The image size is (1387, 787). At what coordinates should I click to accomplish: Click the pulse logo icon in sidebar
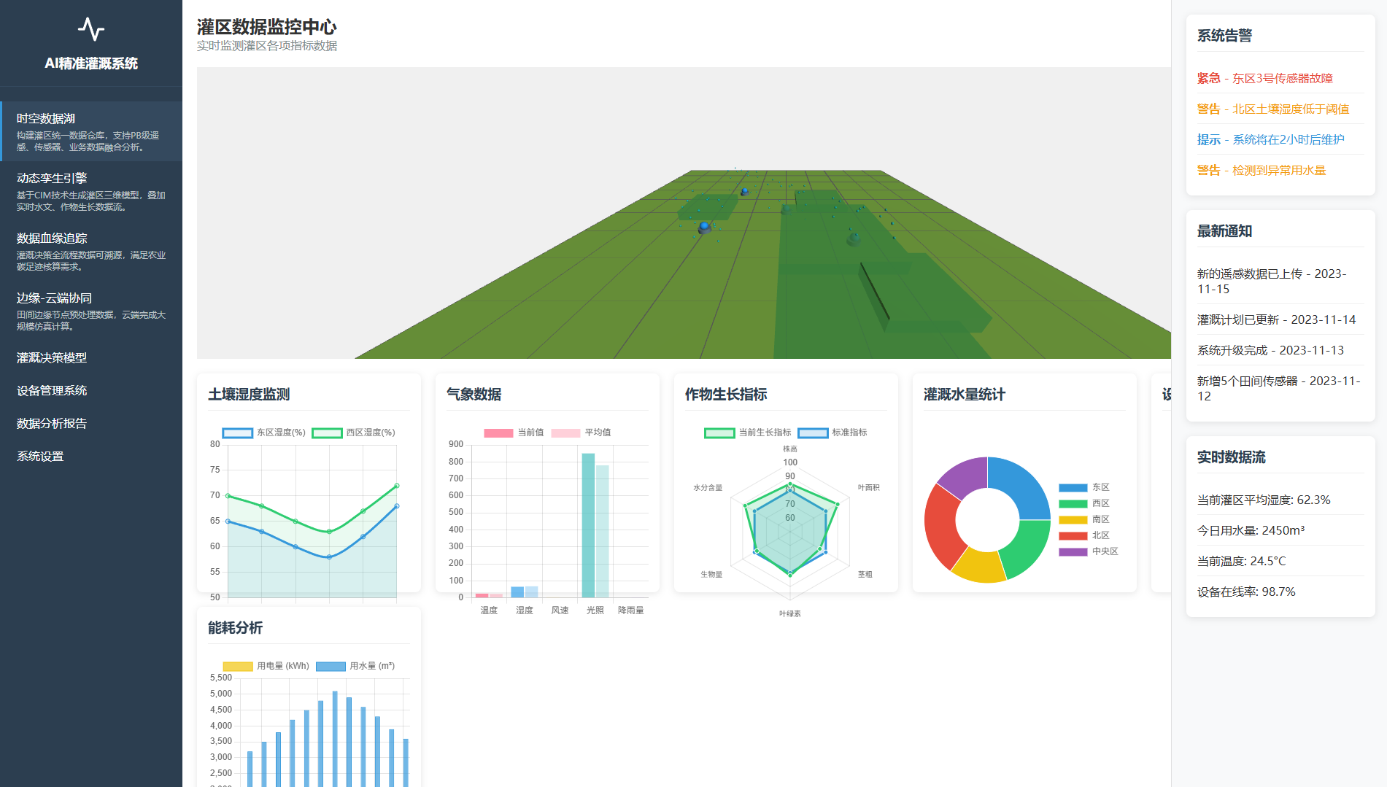[x=91, y=29]
